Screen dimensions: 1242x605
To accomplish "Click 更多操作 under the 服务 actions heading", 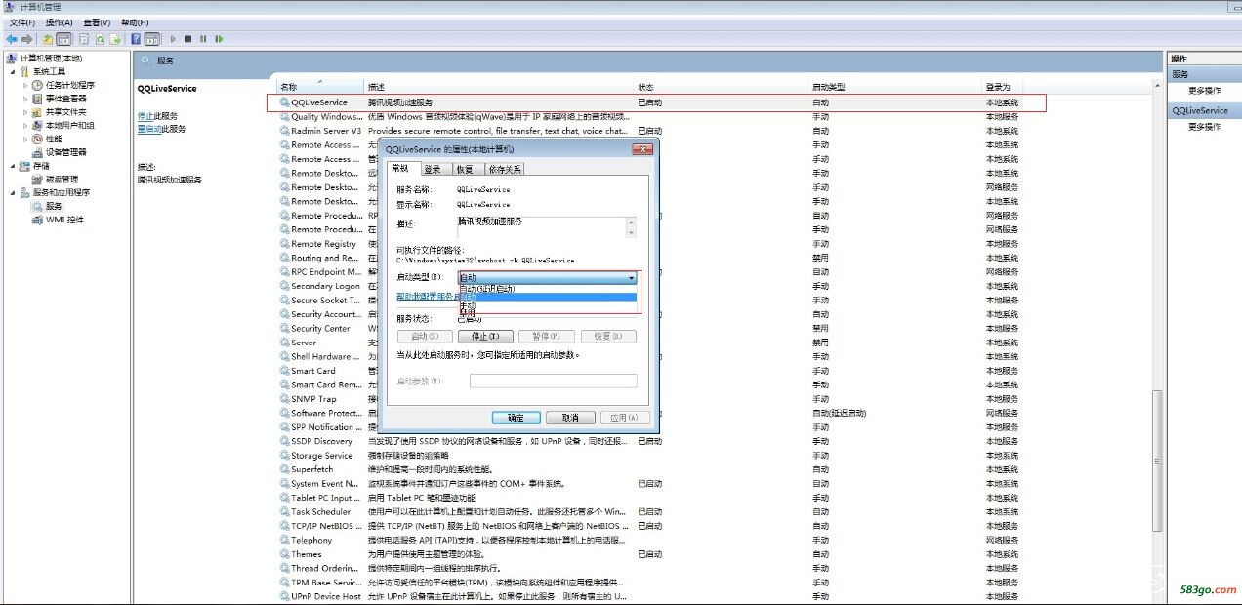I will pyautogui.click(x=1204, y=91).
